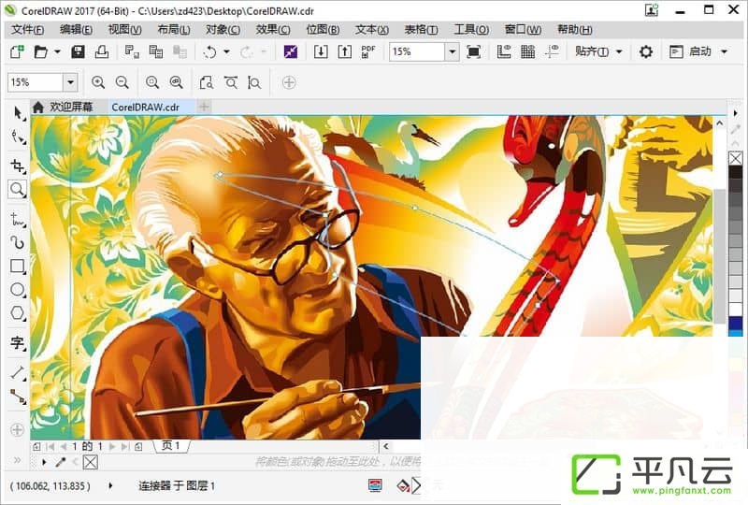
Task: Select the Polygon tool
Action: click(18, 313)
